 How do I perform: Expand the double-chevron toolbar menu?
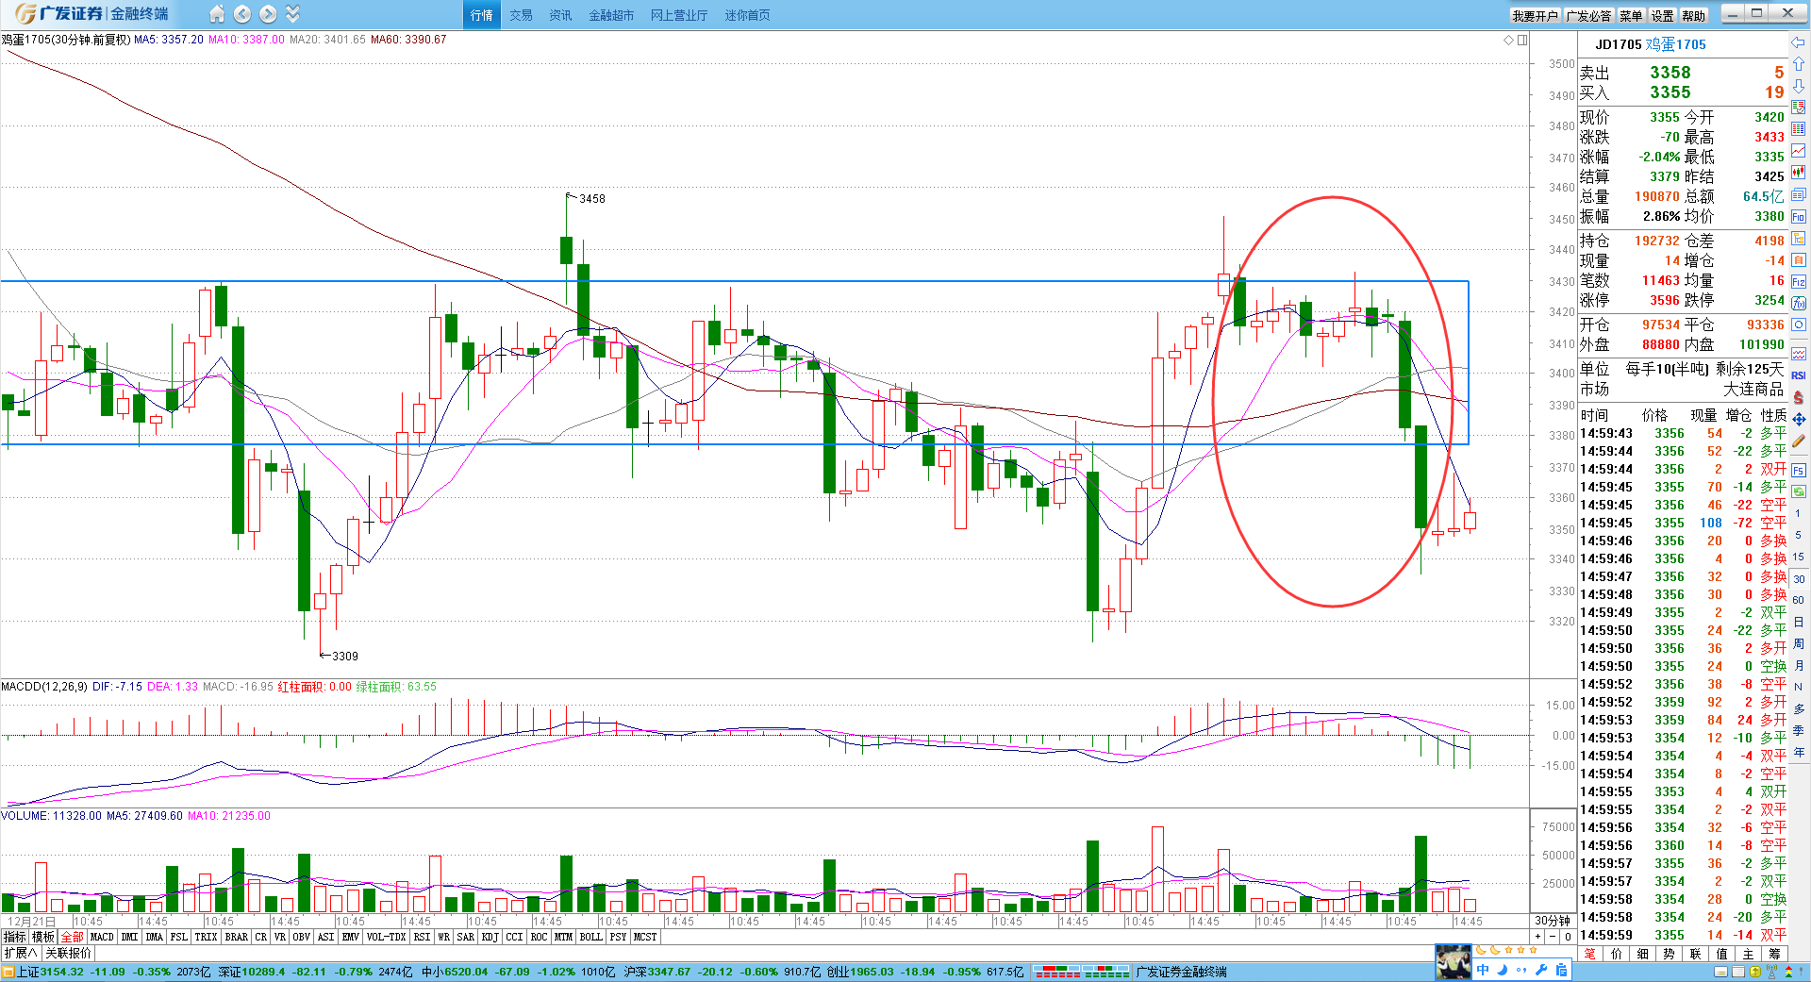coord(292,14)
